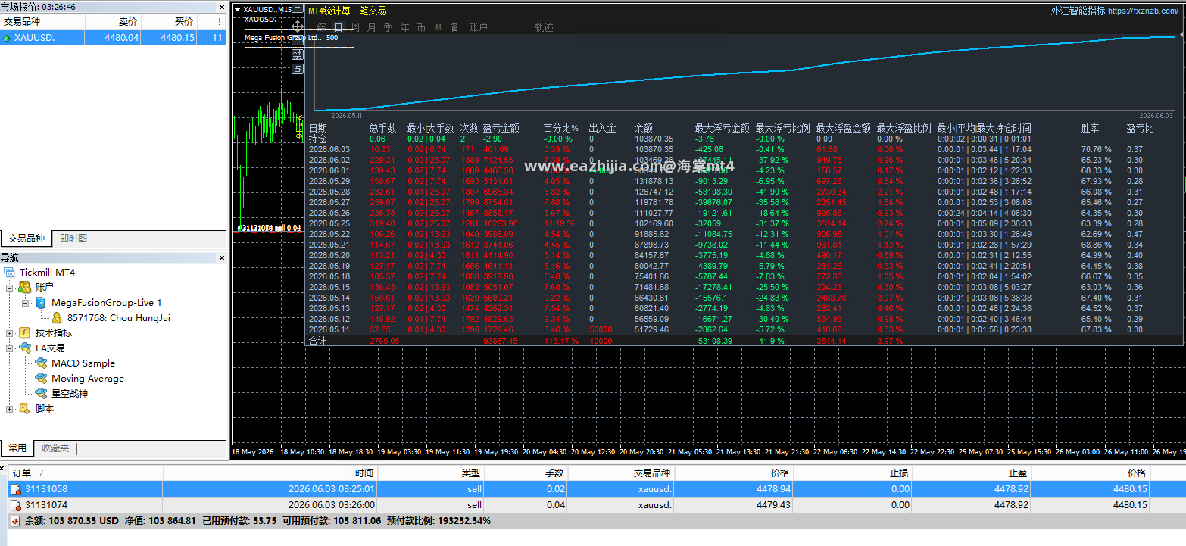Click the EA交易 expert advisors folder icon

[25, 348]
